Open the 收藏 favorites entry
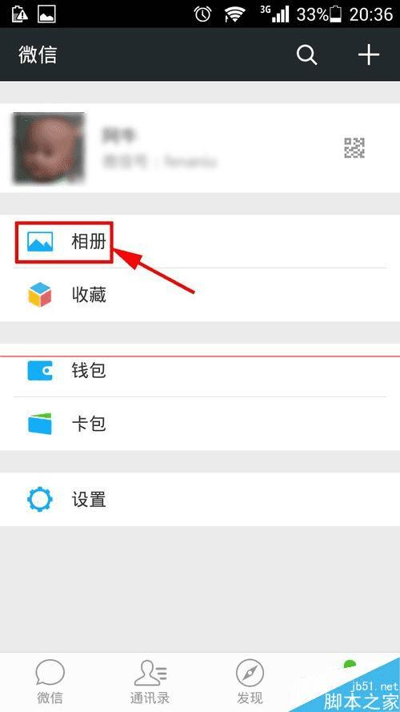Image resolution: width=400 pixels, height=712 pixels. point(200,295)
